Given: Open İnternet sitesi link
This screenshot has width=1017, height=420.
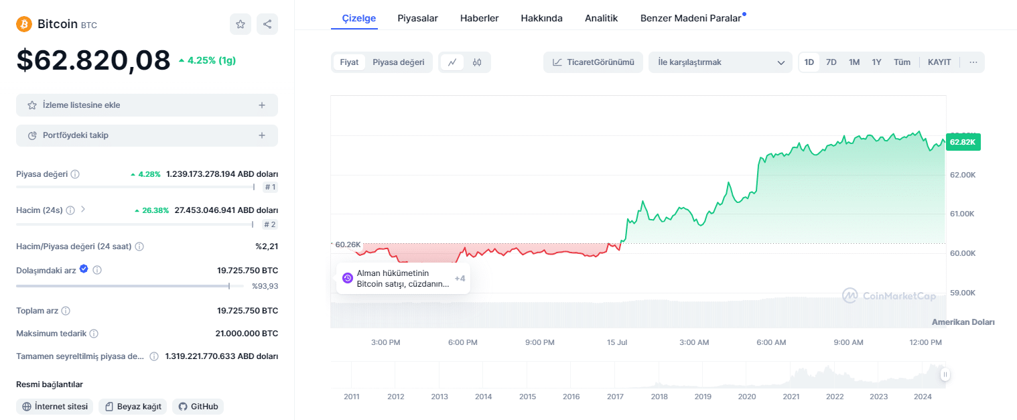Looking at the screenshot, I should click(54, 407).
